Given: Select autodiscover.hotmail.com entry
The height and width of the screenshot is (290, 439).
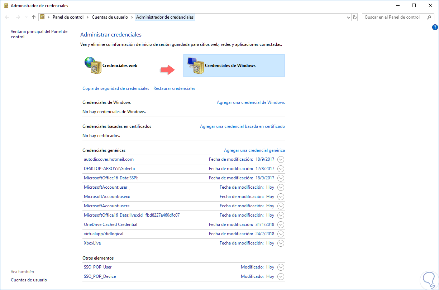Looking at the screenshot, I should coord(109,159).
